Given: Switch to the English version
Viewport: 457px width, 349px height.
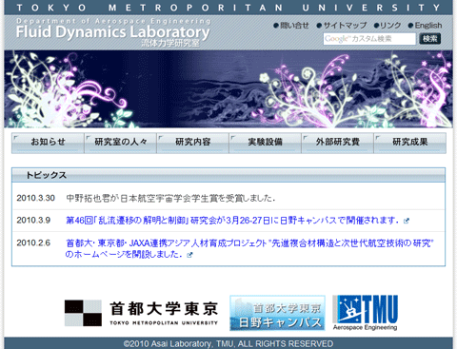Looking at the screenshot, I should (425, 26).
